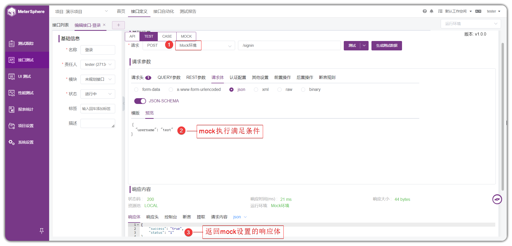Screen dimensions: 512x246
Task: Expand the 项目 演示项目 selector
Action: tap(82, 11)
